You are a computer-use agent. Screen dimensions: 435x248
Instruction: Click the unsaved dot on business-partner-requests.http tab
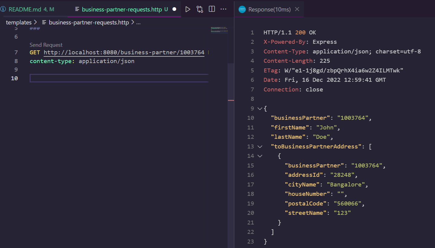(174, 9)
